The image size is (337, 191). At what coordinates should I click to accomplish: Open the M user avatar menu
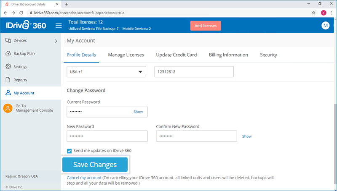click(325, 26)
